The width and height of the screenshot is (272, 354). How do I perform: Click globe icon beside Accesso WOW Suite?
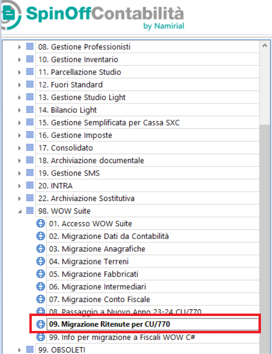tap(40, 224)
